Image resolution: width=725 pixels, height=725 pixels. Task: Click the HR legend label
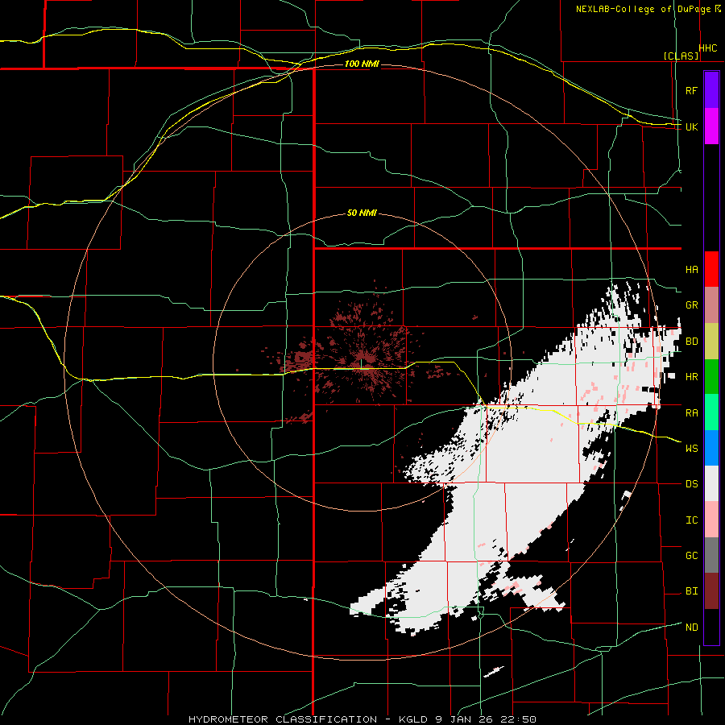pyautogui.click(x=691, y=377)
